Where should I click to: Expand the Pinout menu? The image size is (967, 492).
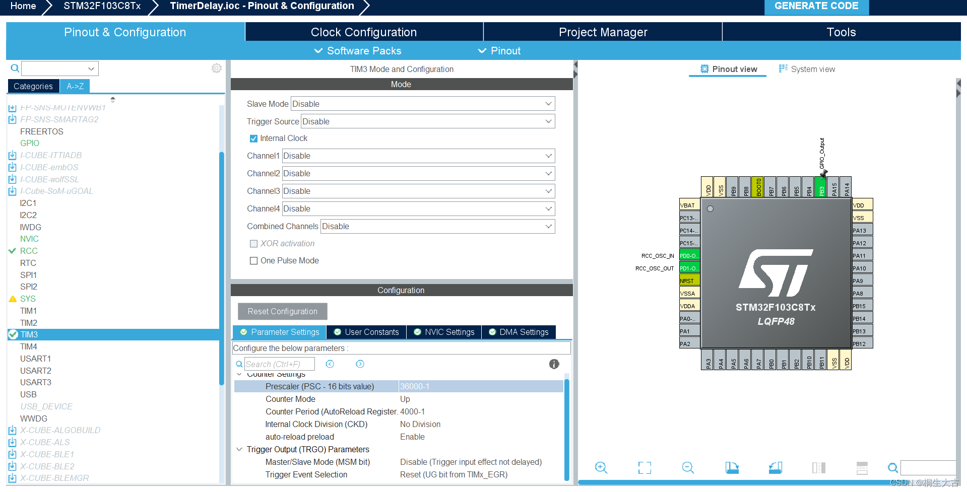pyautogui.click(x=499, y=51)
